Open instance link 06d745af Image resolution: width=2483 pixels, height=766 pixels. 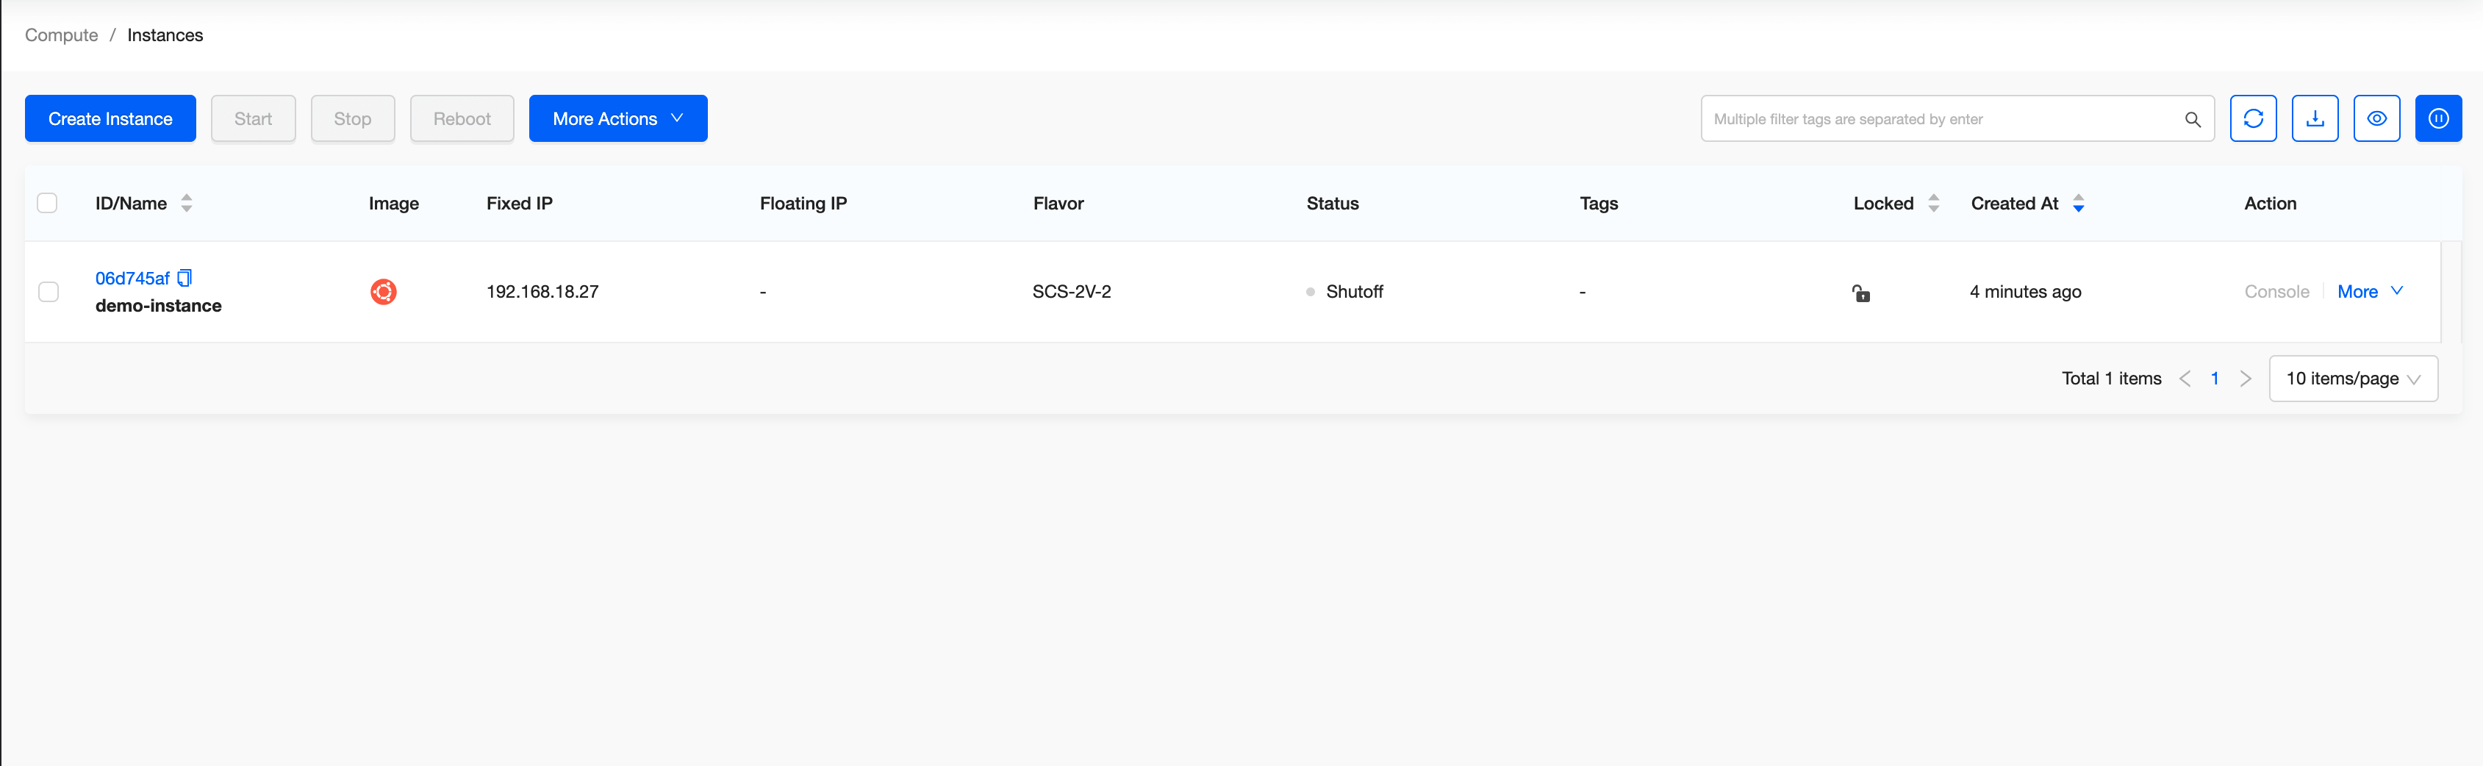[x=132, y=279]
